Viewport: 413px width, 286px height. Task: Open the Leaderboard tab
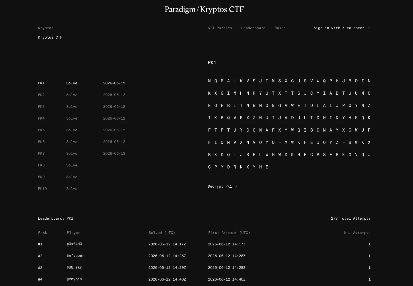click(x=253, y=28)
